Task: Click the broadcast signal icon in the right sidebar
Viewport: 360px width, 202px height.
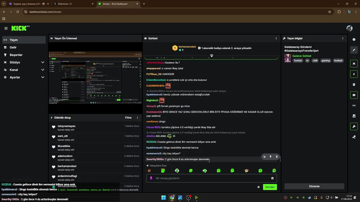Action: tap(354, 105)
